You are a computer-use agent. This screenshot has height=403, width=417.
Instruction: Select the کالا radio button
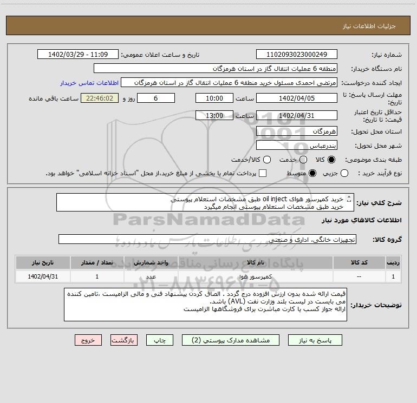331,160
